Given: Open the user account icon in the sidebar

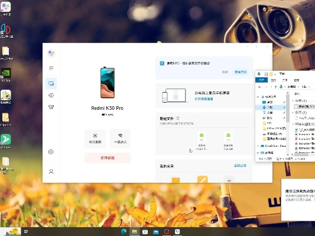Looking at the screenshot, I should [51, 172].
